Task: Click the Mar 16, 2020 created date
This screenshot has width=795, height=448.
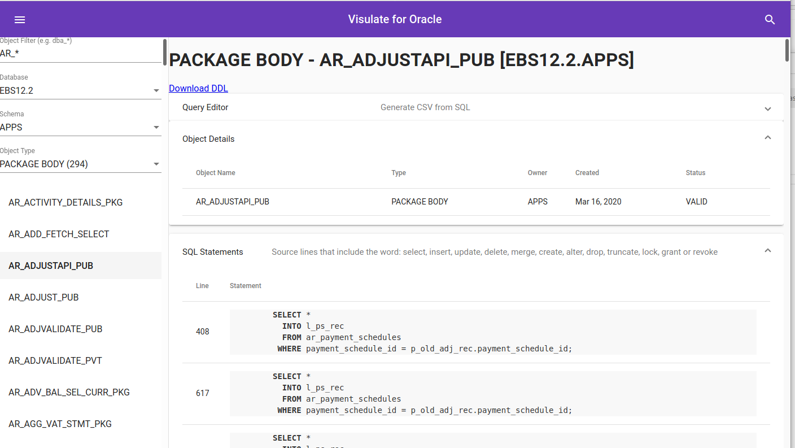Action: (599, 202)
